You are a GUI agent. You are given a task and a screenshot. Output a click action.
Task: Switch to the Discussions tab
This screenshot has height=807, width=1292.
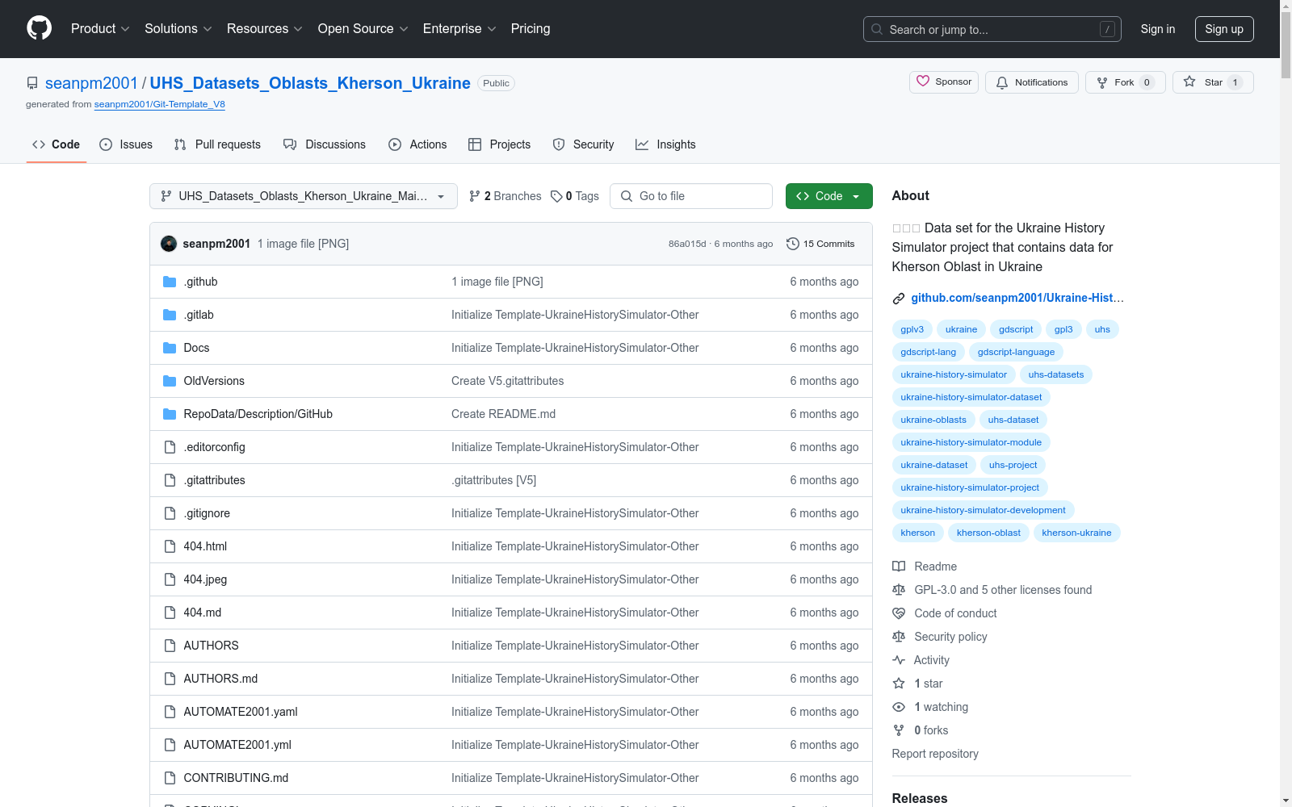(325, 144)
